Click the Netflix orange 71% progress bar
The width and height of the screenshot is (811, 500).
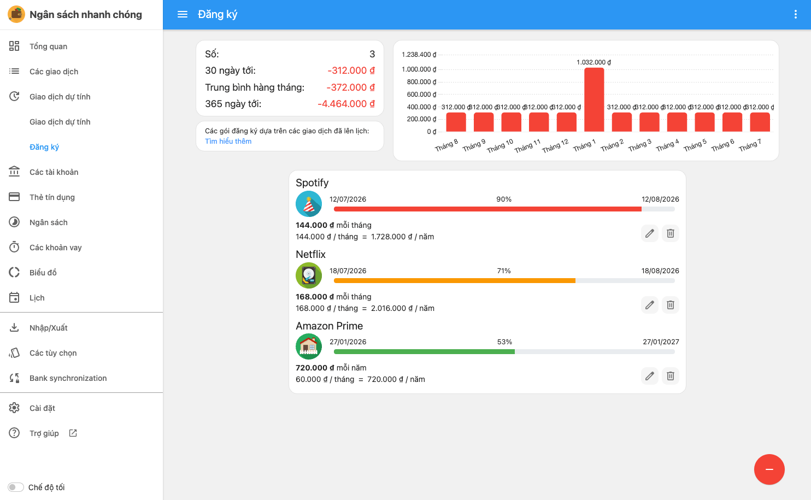click(x=455, y=280)
